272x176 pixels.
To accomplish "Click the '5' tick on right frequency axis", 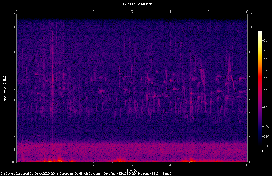I will 250,101.
